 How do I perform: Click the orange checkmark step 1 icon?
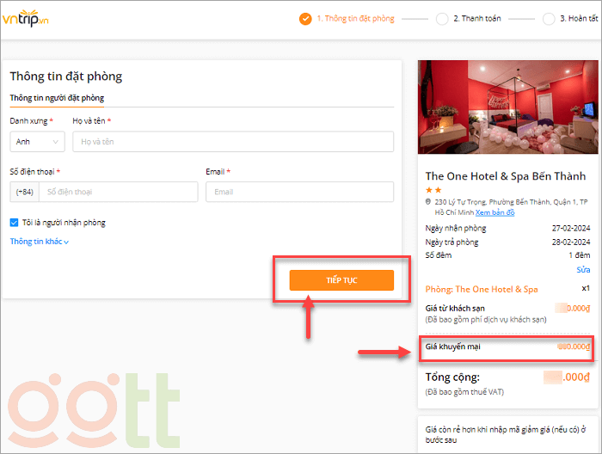coord(305,18)
